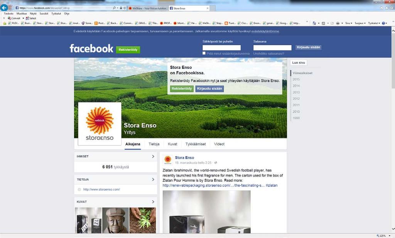This screenshot has width=395, height=238.
Task: Open the Suosikit menu
Action: [x=44, y=13]
